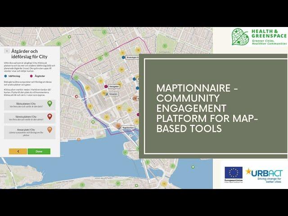Image resolution: width=288 pixels, height=216 pixels.
Task: Select the Sämsta platsen i City card
Action: click(x=30, y=118)
